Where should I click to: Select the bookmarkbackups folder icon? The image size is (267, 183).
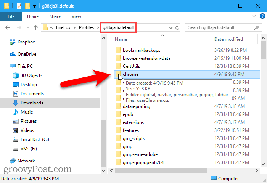pos(118,50)
